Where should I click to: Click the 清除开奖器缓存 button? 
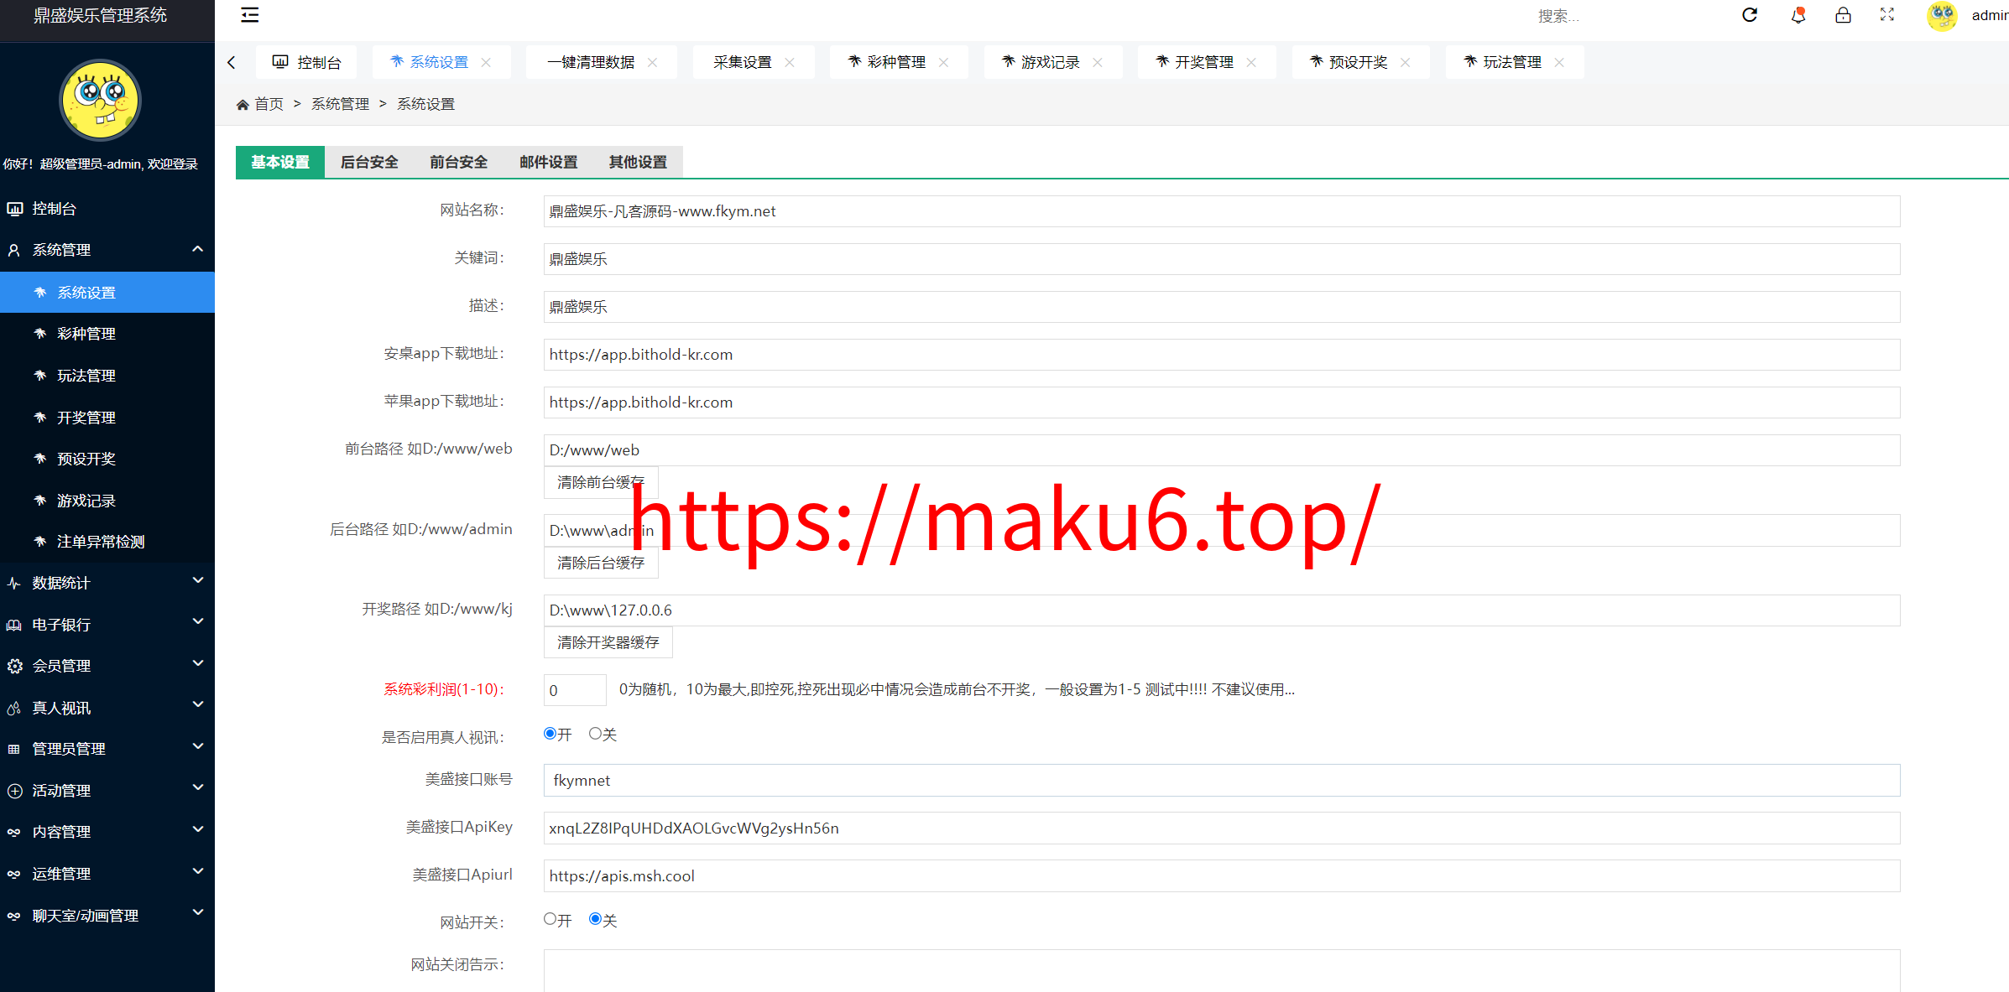(608, 642)
